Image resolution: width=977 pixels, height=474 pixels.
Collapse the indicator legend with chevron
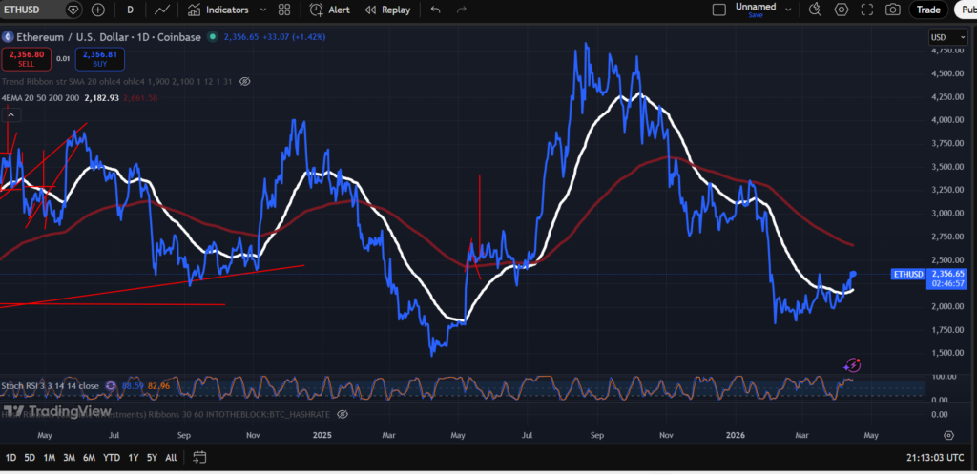(11, 115)
